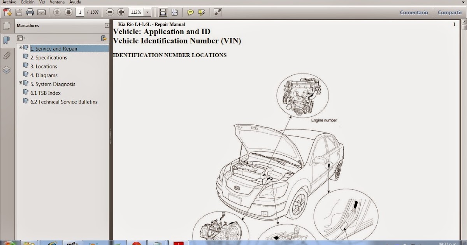The width and height of the screenshot is (467, 245).
Task: Select the 1. Service and Repair bookmark
Action: click(54, 49)
